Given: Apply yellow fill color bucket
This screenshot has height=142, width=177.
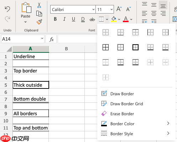Looking at the screenshot, I should tap(114, 19).
